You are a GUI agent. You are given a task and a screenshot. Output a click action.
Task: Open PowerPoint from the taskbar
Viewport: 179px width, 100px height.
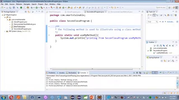tap(92, 97)
